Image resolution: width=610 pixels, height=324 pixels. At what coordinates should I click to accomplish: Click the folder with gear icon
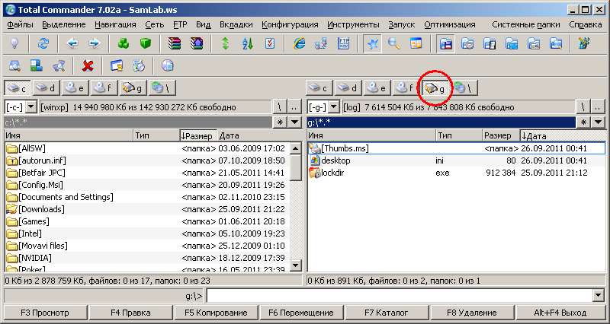467,43
